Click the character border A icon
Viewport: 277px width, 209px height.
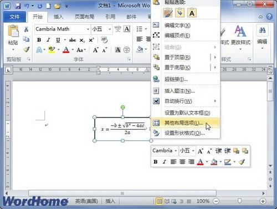pyautogui.click(x=127, y=29)
